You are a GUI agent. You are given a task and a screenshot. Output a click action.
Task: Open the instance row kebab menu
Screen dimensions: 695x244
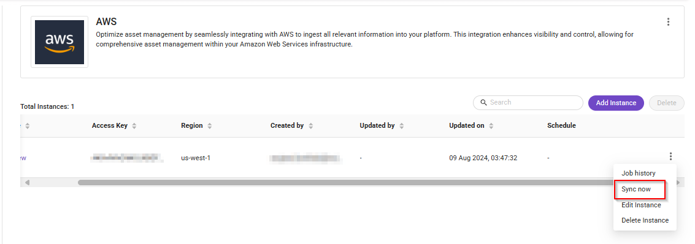[x=670, y=156]
